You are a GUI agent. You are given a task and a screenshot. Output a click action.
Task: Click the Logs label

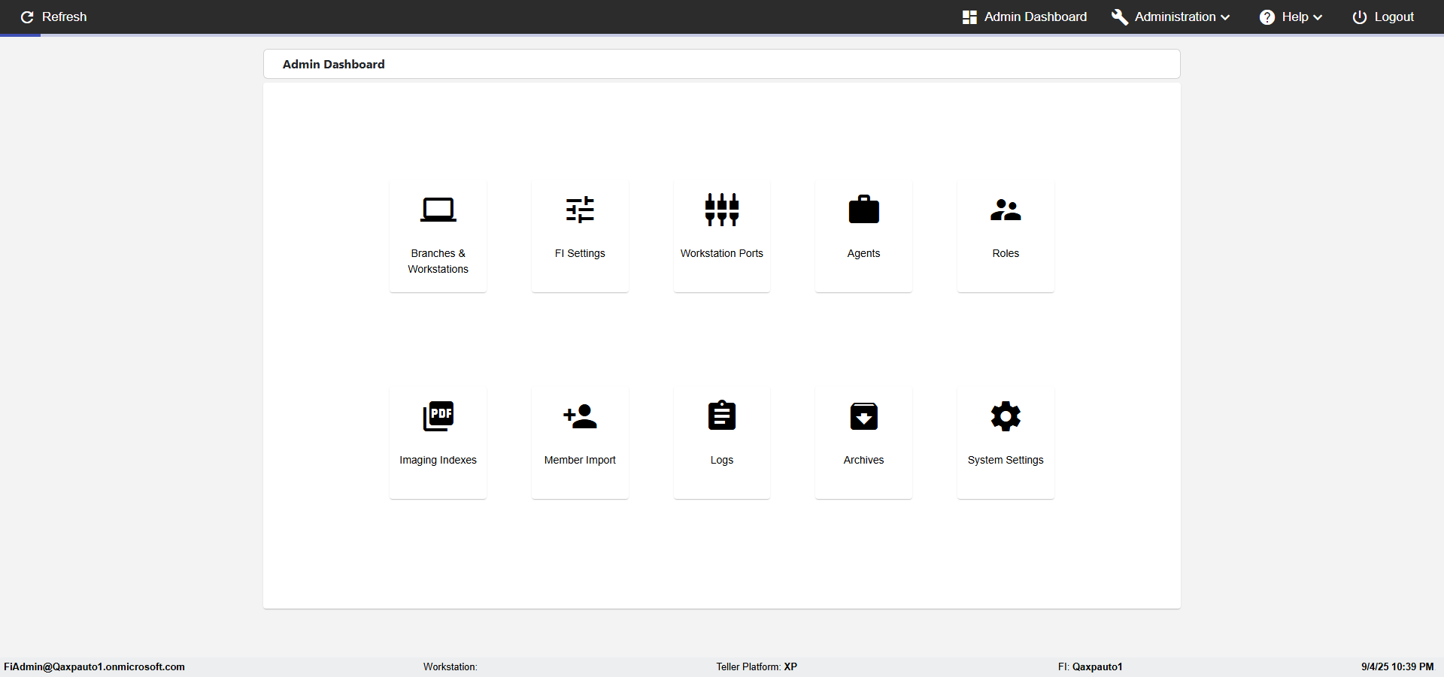tap(722, 460)
